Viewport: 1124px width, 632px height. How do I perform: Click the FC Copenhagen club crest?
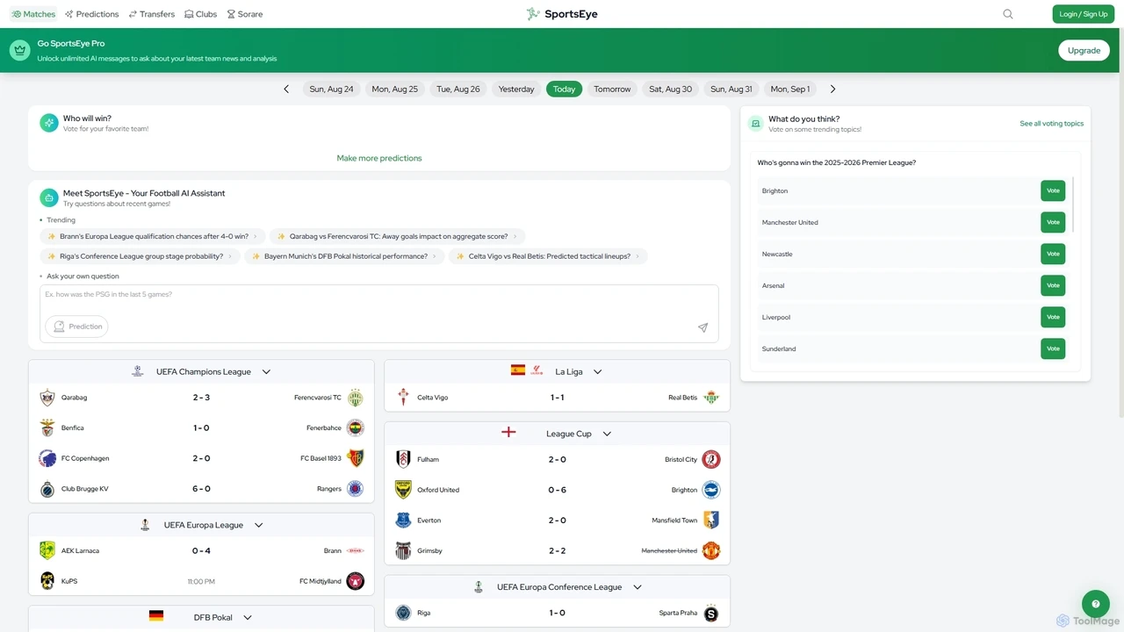coord(47,458)
